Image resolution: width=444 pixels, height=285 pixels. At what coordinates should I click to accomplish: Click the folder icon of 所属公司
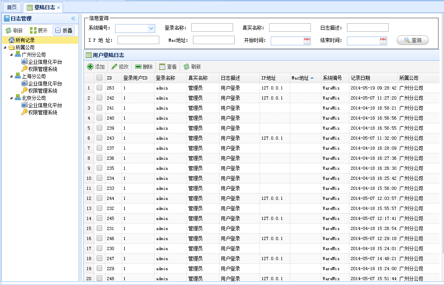click(x=12, y=47)
